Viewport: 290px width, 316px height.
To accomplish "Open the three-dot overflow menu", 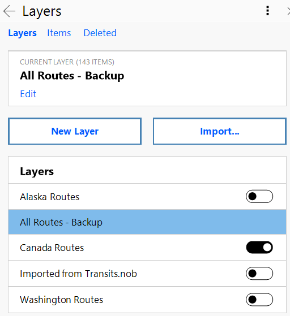I will pyautogui.click(x=267, y=11).
